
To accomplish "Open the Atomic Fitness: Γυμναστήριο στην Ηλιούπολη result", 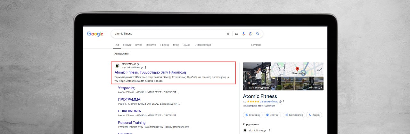I will [150, 72].
